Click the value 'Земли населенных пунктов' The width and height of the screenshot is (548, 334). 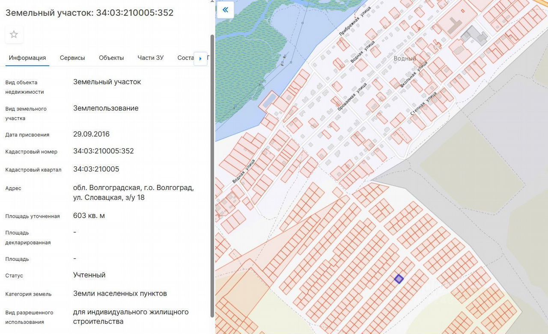click(120, 293)
